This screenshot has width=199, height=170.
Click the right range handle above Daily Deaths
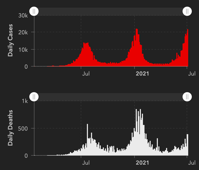coord(187,97)
